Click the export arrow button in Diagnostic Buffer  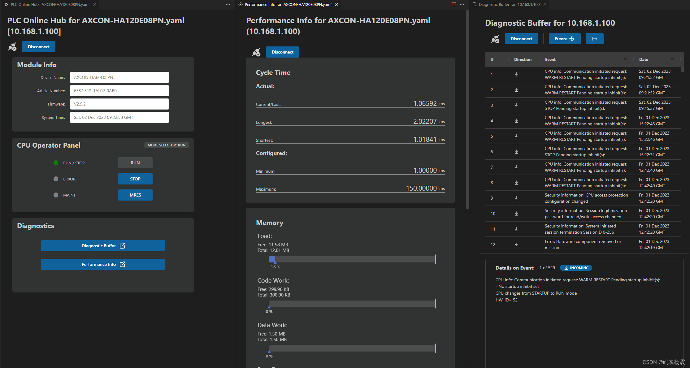pos(594,39)
